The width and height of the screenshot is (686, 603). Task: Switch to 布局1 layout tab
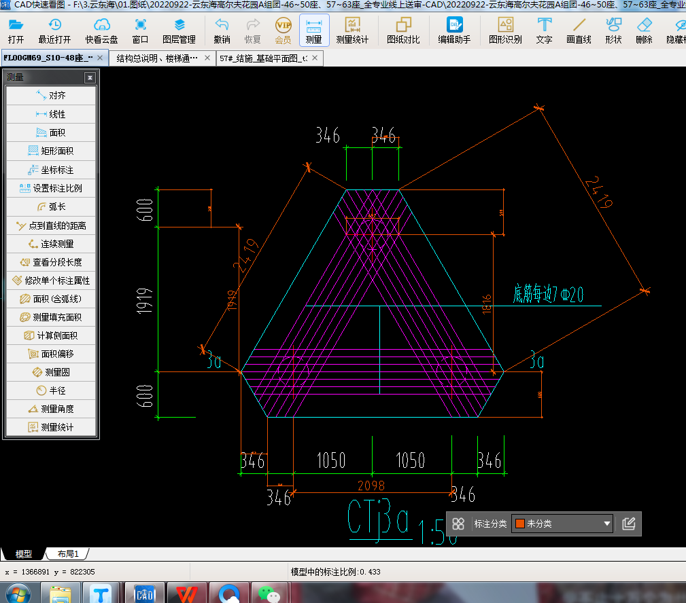[68, 554]
